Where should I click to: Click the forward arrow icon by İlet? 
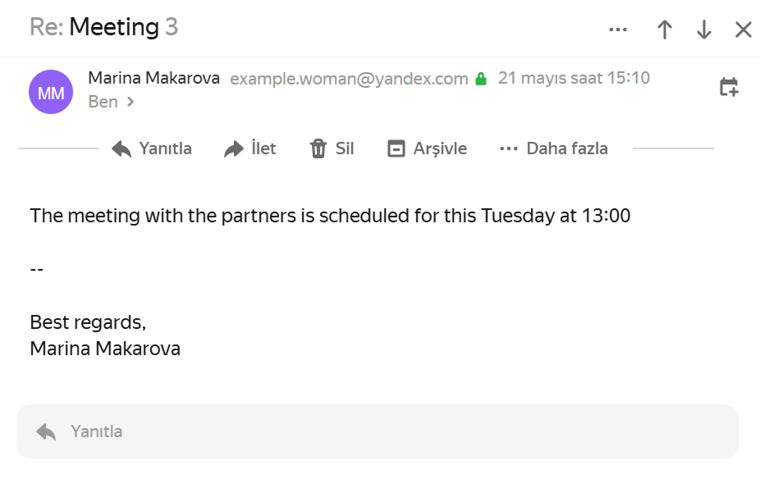pyautogui.click(x=234, y=148)
